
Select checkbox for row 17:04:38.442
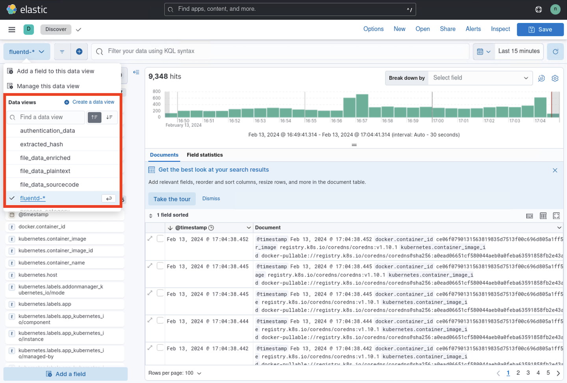160,348
